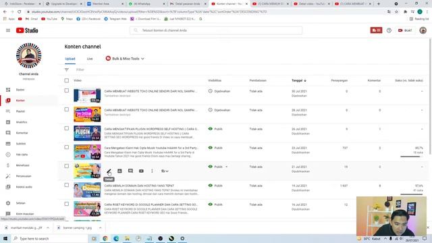This screenshot has height=243, width=432.
Task: Open chevron beside banner camping download
Action: coord(100,228)
